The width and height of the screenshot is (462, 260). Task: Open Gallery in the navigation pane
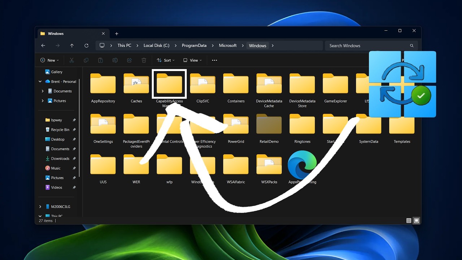pyautogui.click(x=53, y=72)
